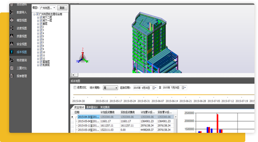Open the 进度视图 schedule view icon

point(12,28)
